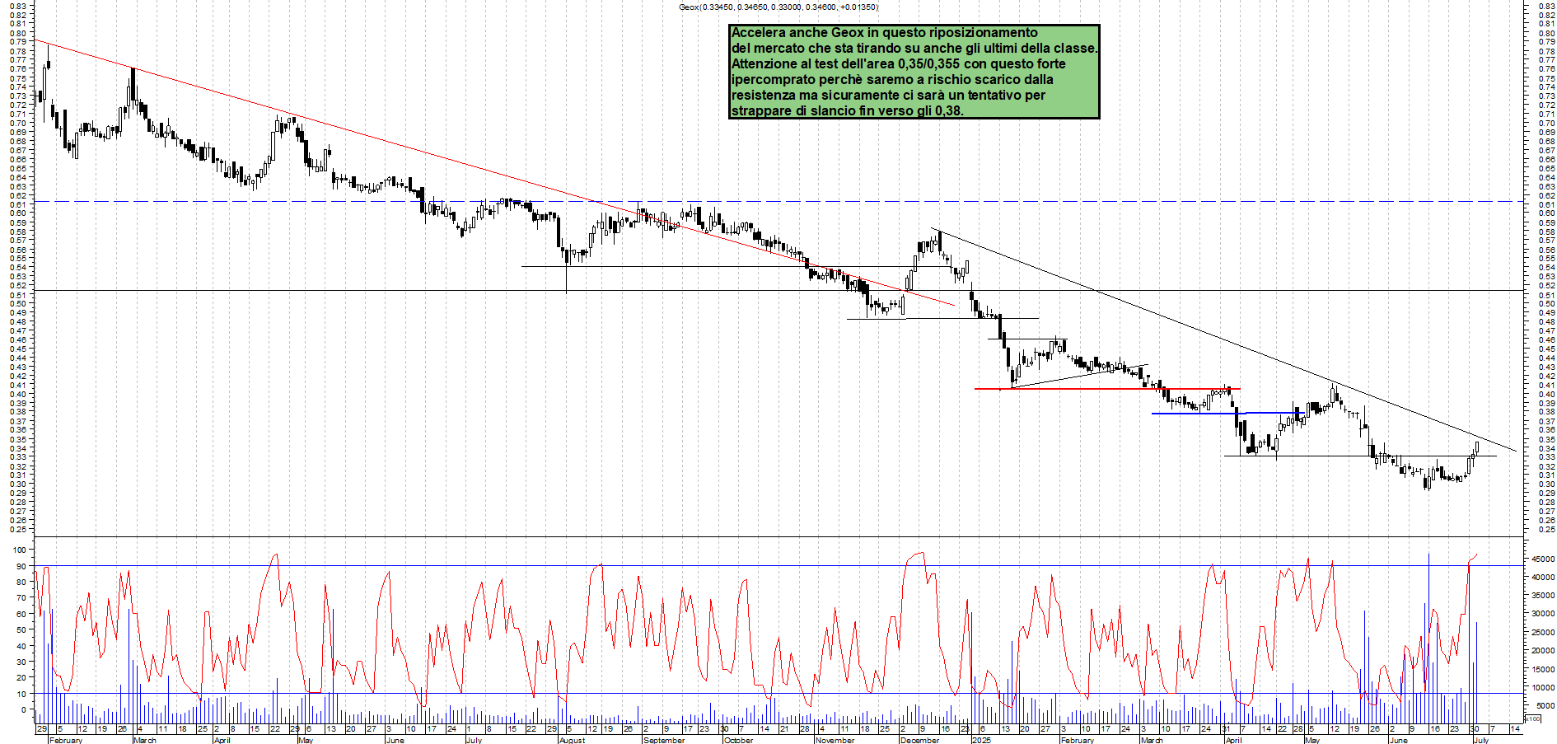Select the blue dashed horizontal line at 0.61
1557x744 pixels.
(x=778, y=201)
